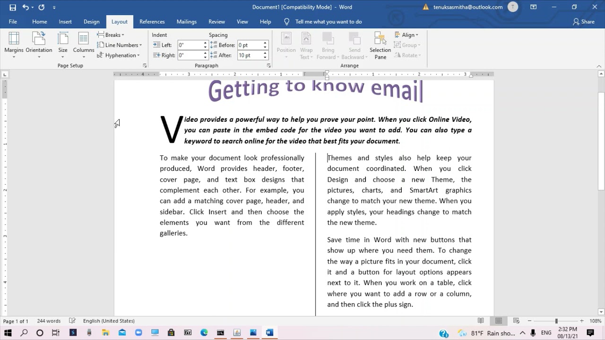The height and width of the screenshot is (340, 605).
Task: Increase Spacing Before with the up arrow
Action: pyautogui.click(x=265, y=43)
